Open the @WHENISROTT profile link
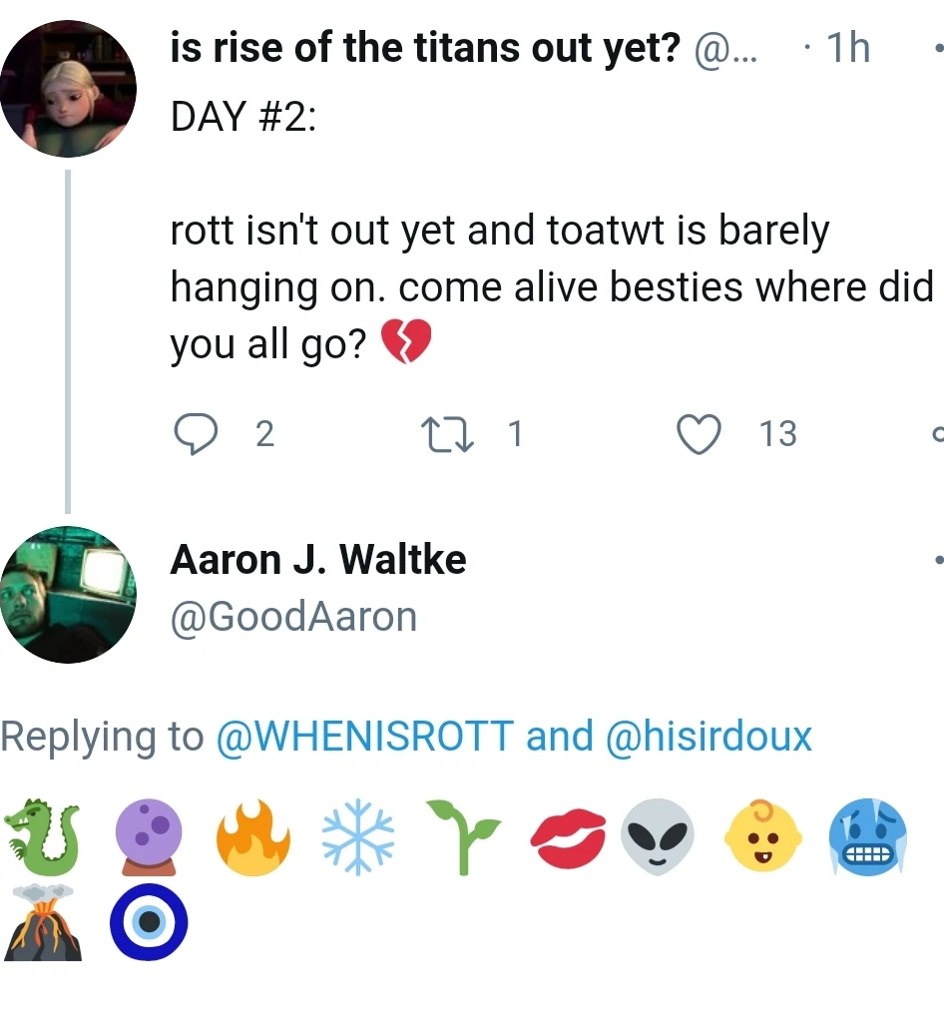The height and width of the screenshot is (1022, 944). tap(366, 736)
